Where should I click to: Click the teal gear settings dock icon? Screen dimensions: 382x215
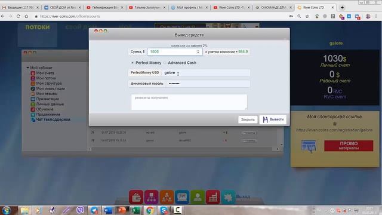(228, 197)
